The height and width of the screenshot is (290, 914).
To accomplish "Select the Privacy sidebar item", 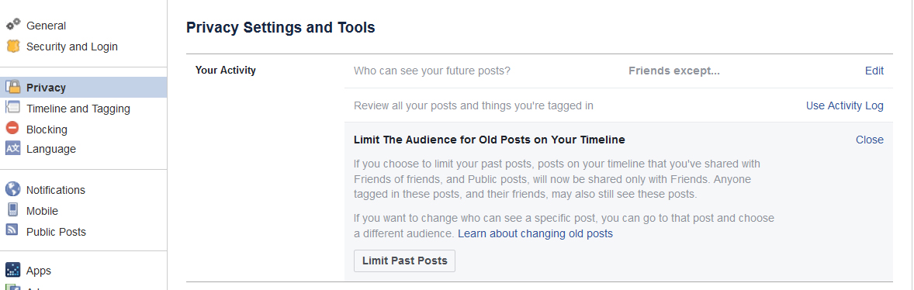I will coord(83,88).
